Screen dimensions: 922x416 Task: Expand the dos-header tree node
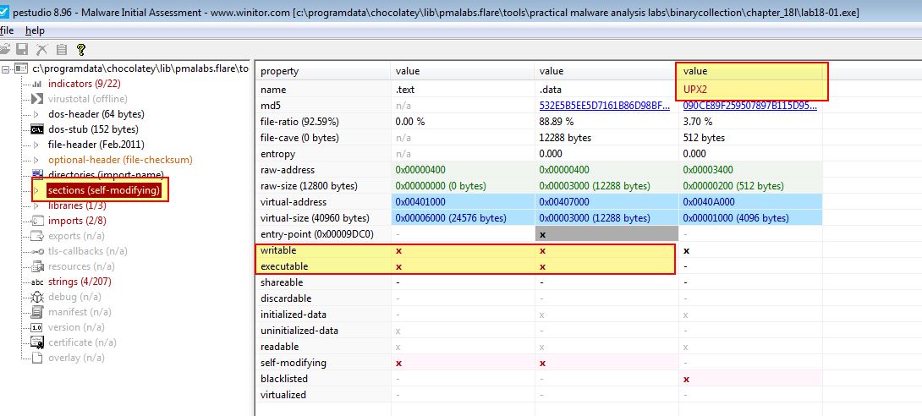tap(36, 114)
